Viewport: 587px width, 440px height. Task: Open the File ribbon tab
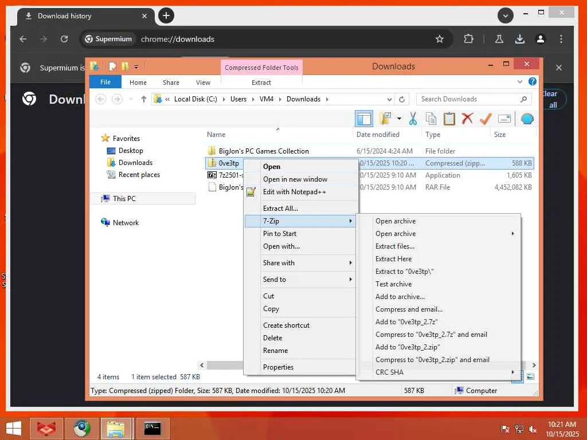(105, 82)
